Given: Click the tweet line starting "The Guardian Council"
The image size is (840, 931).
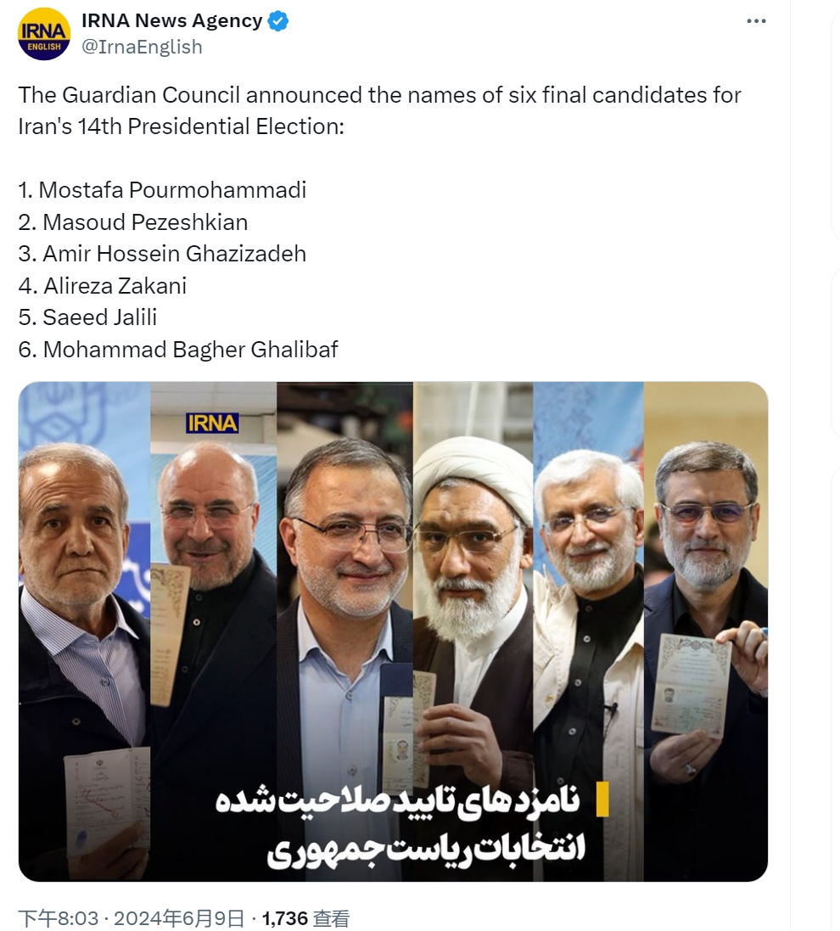Looking at the screenshot, I should (x=379, y=95).
